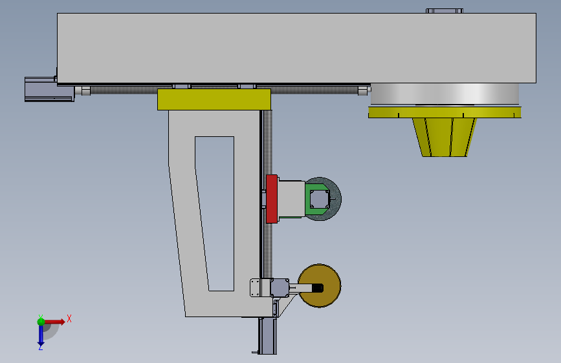Select the gray motor housing inside the green bracket
561x363 pixels.
coord(320,199)
